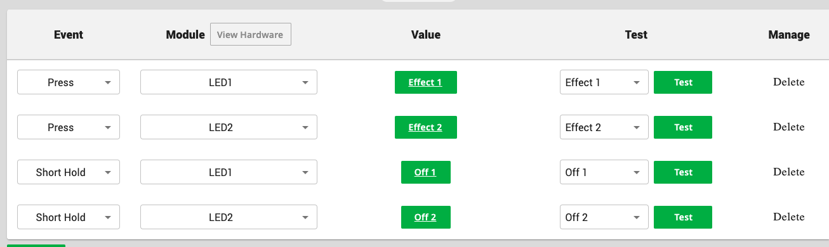Run Test for the Effect 1 row
This screenshot has width=829, height=247.
[x=683, y=82]
